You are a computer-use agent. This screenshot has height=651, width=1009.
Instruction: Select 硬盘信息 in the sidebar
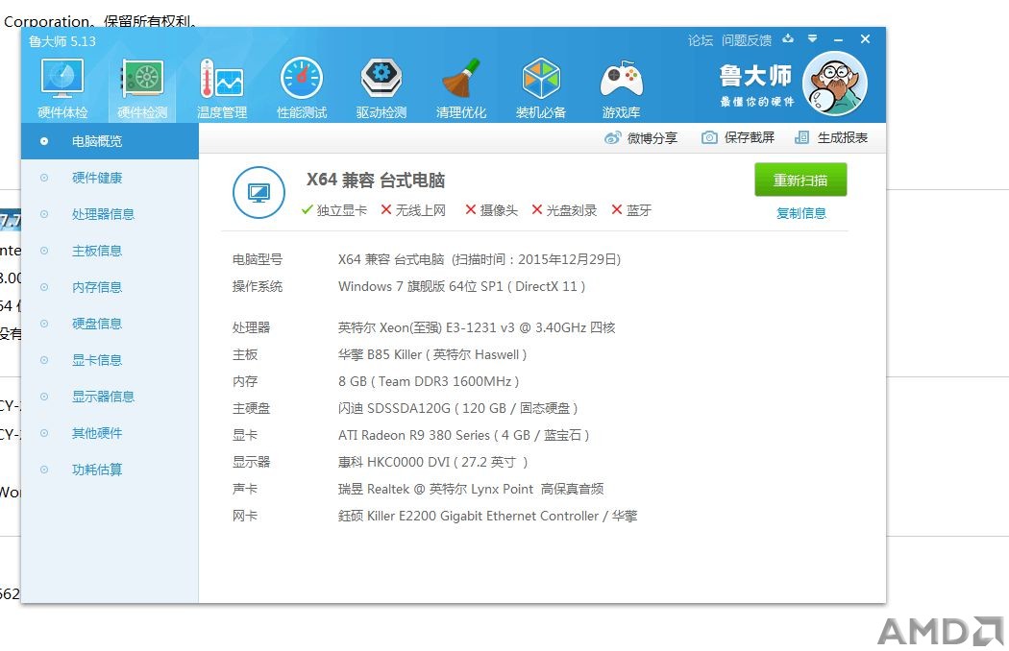(111, 324)
